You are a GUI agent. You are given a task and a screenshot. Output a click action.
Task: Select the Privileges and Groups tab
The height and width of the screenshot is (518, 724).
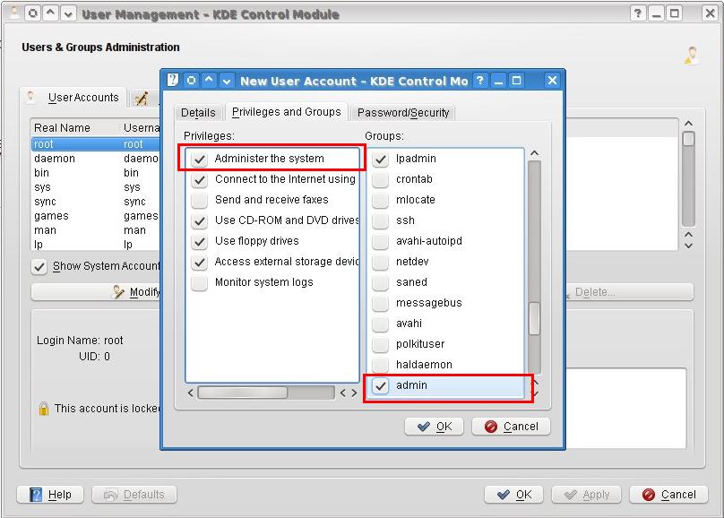[286, 112]
